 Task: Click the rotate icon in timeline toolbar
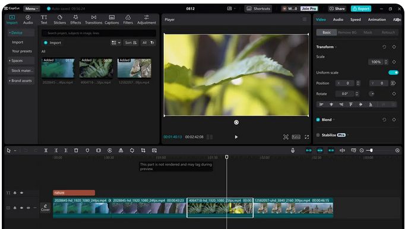click(132, 150)
